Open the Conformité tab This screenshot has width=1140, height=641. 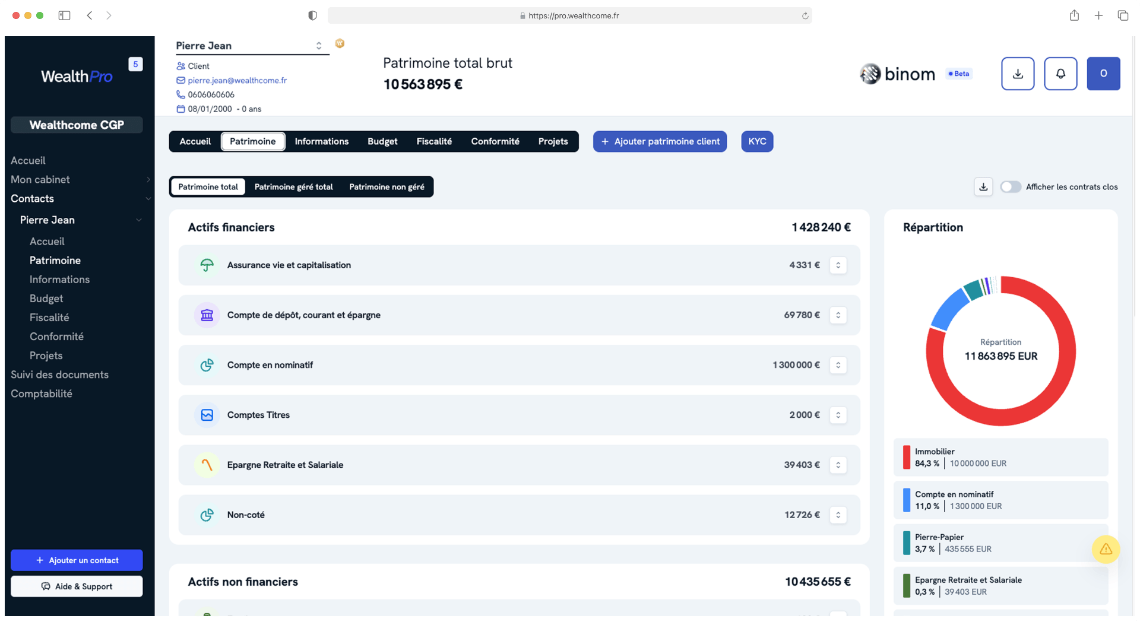point(495,141)
